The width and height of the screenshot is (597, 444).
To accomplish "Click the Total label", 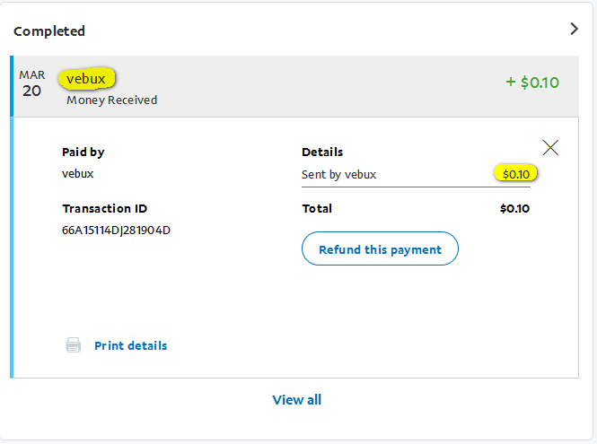I will click(x=317, y=208).
